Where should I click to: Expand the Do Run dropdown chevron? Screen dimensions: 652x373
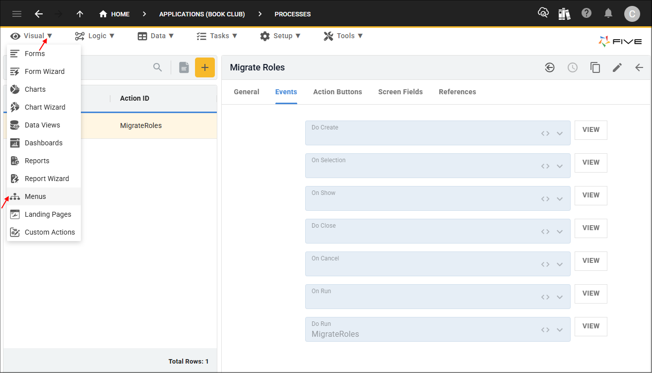(x=560, y=330)
